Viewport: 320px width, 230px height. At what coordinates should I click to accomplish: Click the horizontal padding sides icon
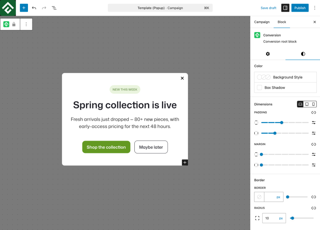point(256,133)
